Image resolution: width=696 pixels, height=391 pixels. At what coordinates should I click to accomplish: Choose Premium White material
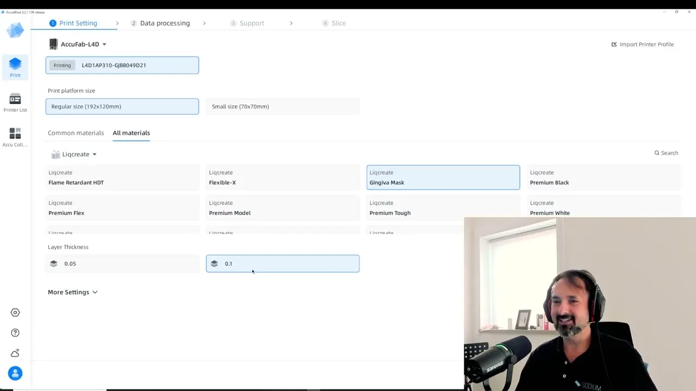pos(604,208)
